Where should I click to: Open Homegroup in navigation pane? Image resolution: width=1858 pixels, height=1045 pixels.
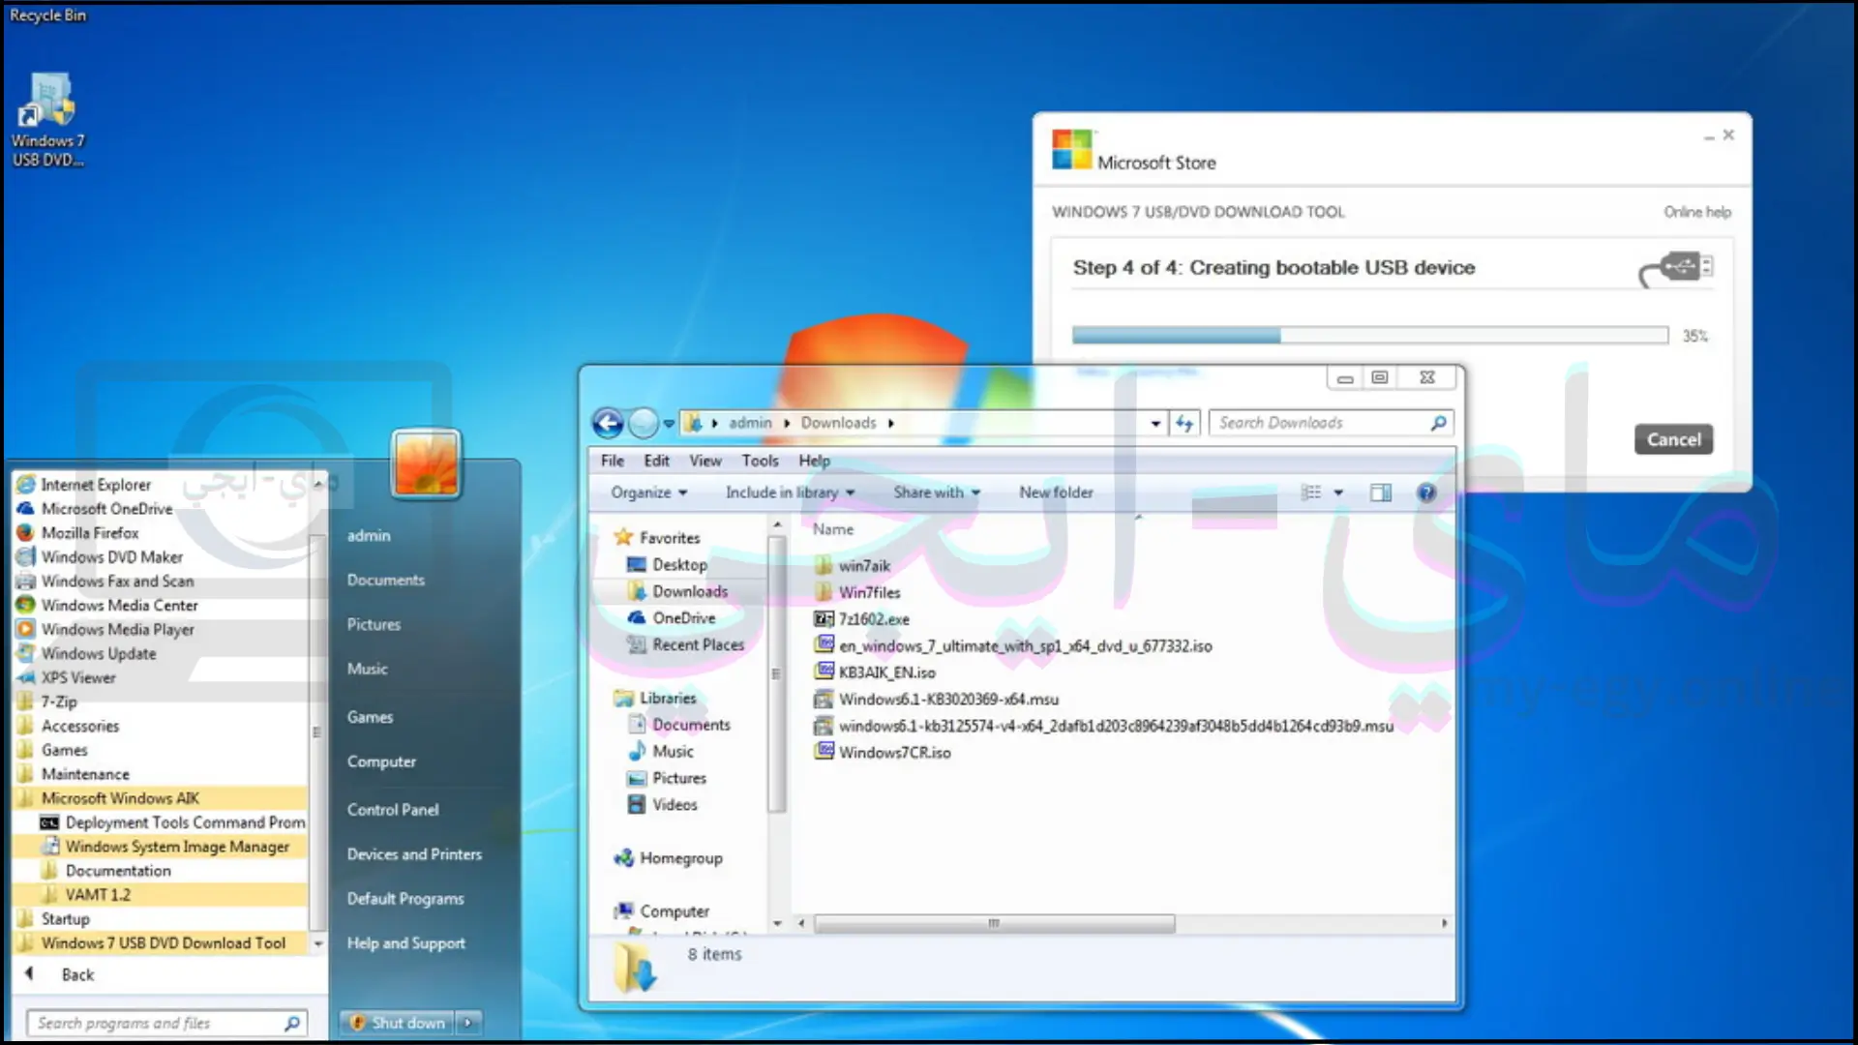tap(668, 858)
